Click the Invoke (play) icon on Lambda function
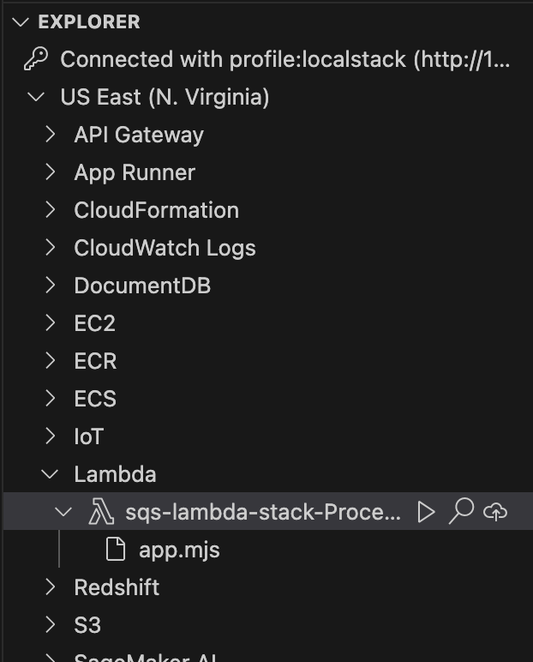Viewport: 533px width, 662px height. pyautogui.click(x=426, y=512)
